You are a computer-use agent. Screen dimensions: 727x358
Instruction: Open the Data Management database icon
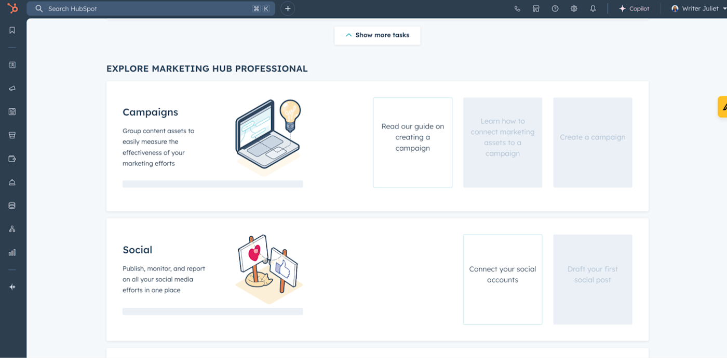coord(12,206)
